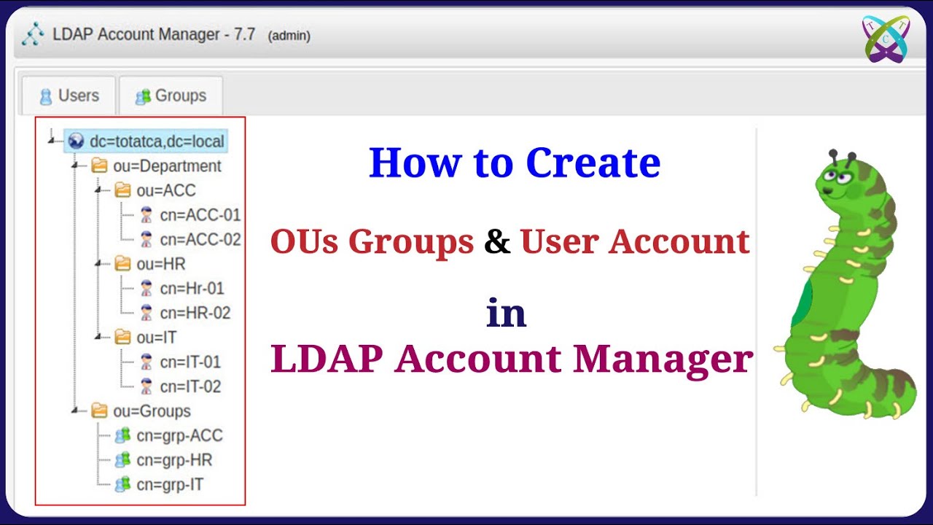Collapse the ou=Department node
Screen dimensions: 933x525
(x=76, y=165)
